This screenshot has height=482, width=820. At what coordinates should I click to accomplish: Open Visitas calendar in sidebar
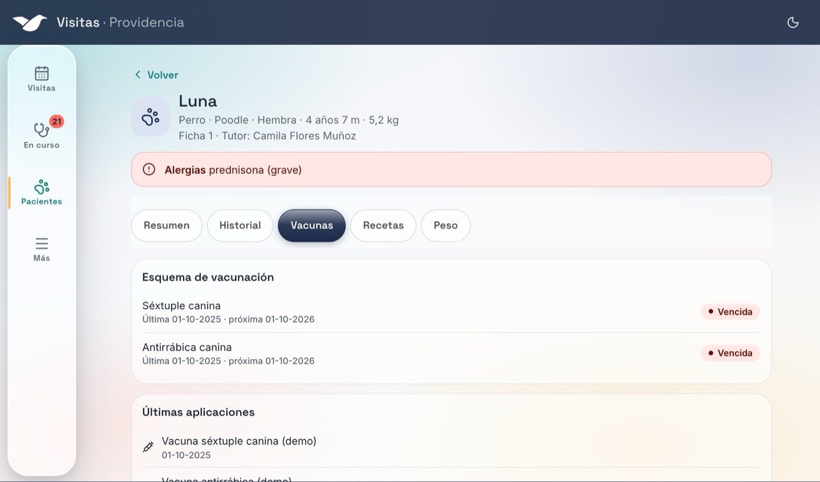[x=42, y=79]
